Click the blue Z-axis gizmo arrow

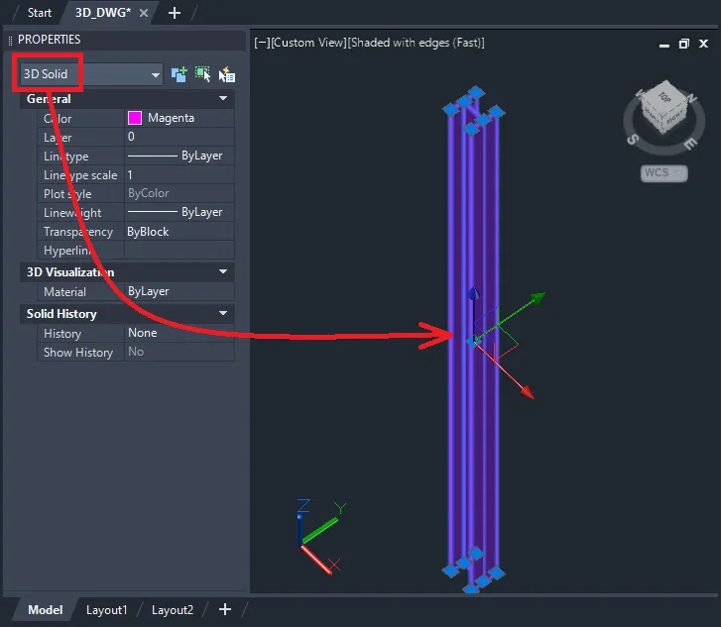point(473,293)
